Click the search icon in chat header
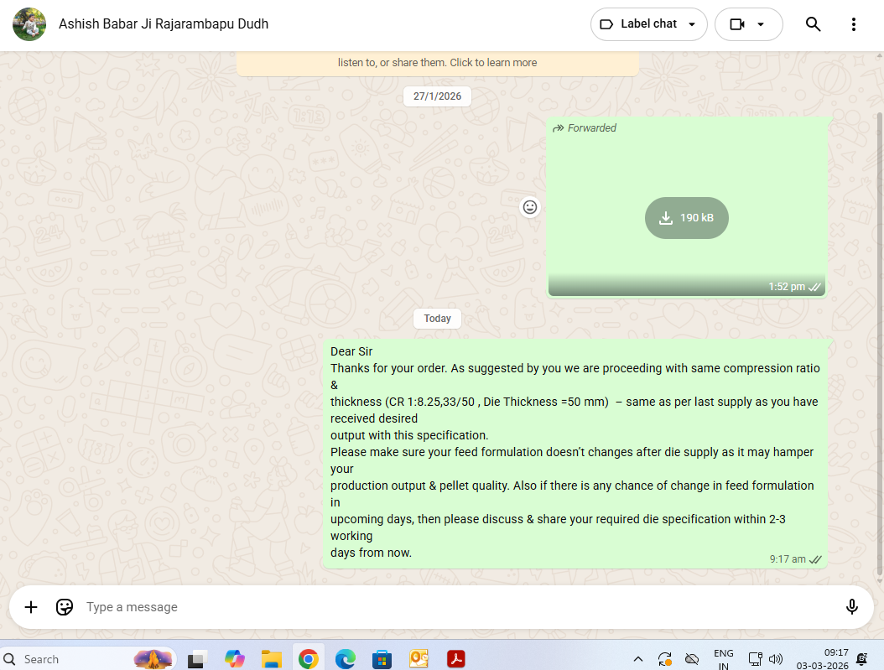 pos(813,24)
